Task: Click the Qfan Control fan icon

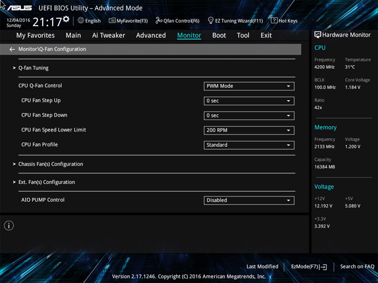Action: pyautogui.click(x=159, y=20)
